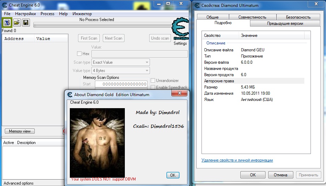Switch to the Безопасность tab
Screen dimensions: 326x186
point(298,17)
